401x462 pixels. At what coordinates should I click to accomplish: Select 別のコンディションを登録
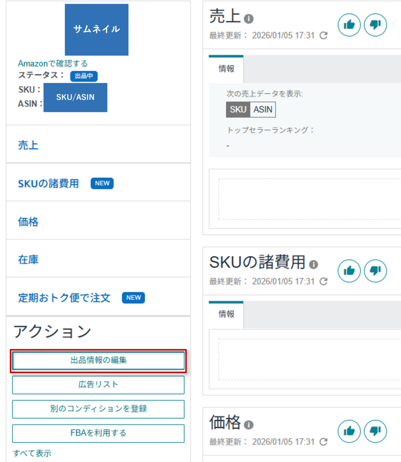[x=98, y=409]
